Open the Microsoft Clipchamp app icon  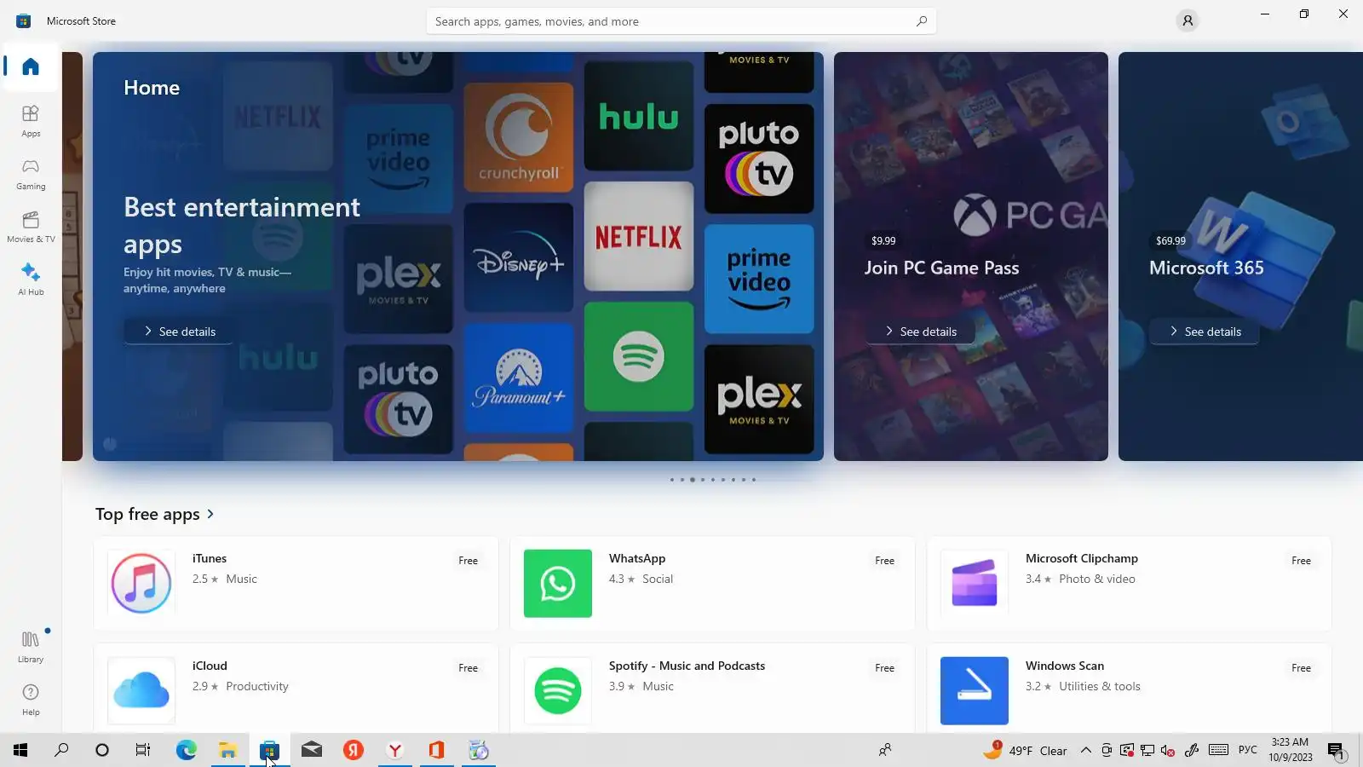[975, 584]
